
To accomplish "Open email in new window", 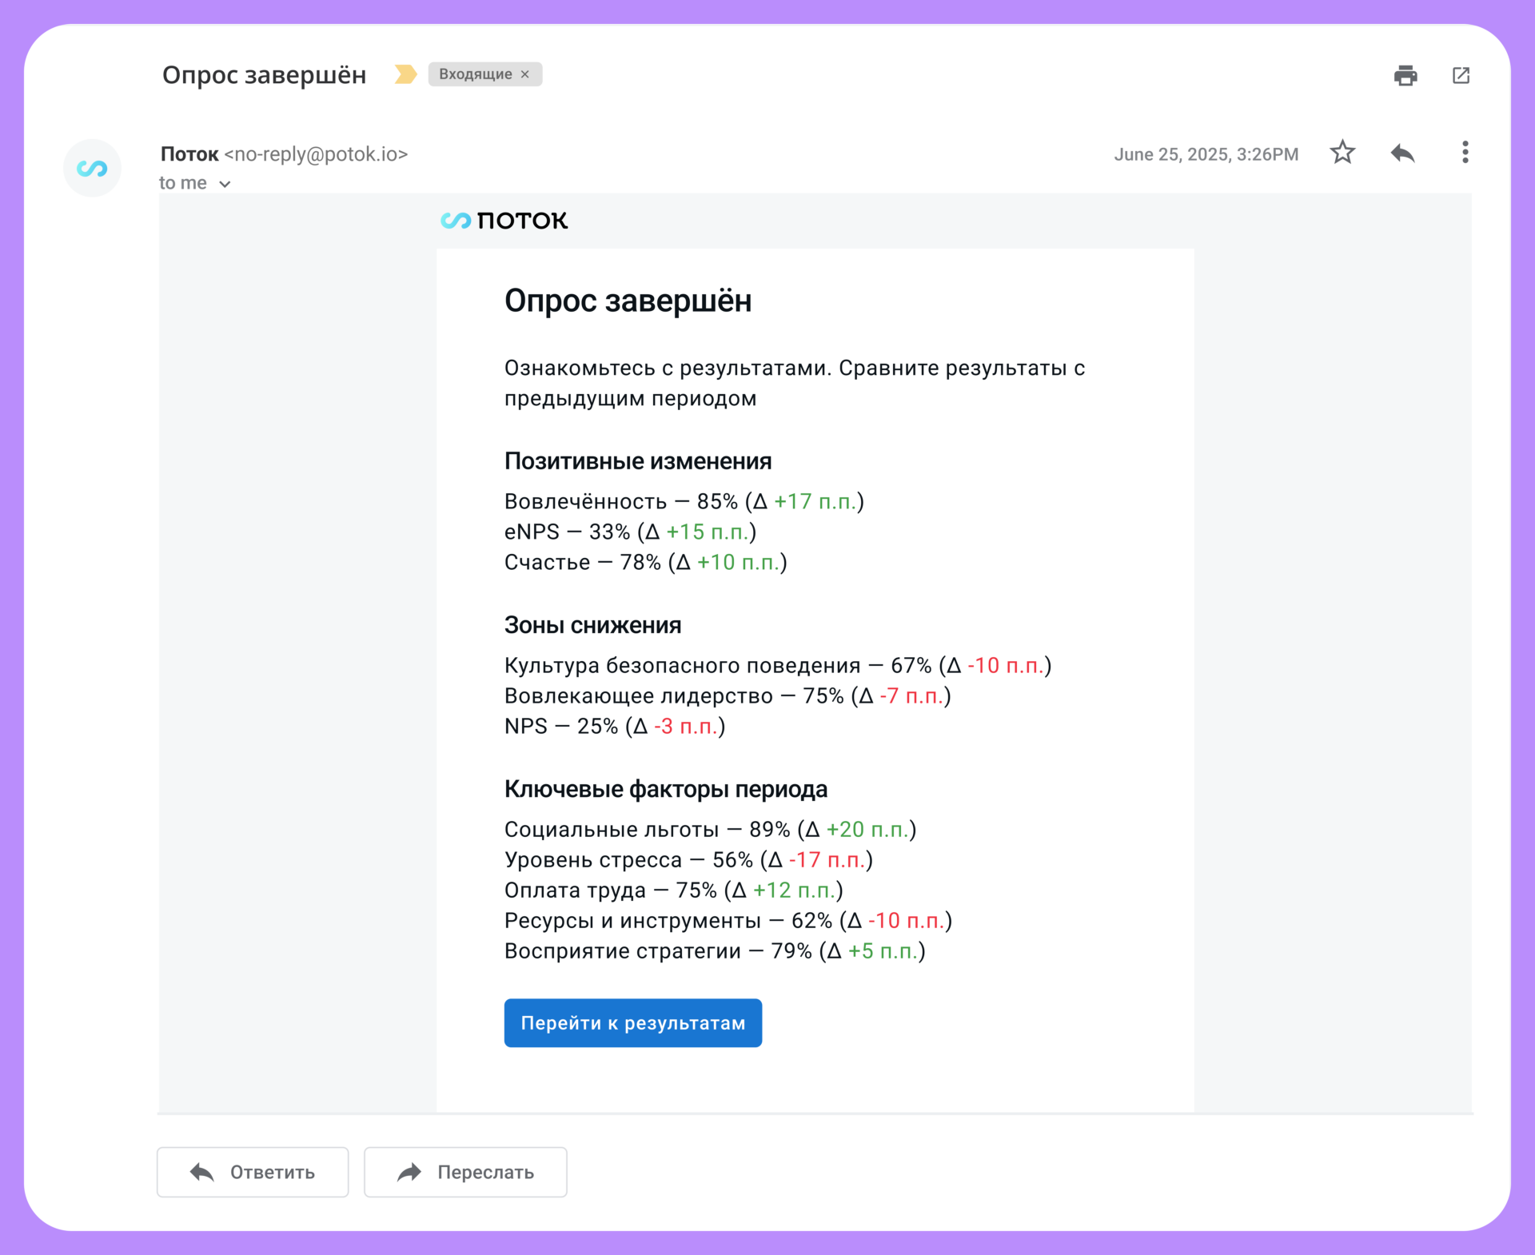I will pos(1461,75).
